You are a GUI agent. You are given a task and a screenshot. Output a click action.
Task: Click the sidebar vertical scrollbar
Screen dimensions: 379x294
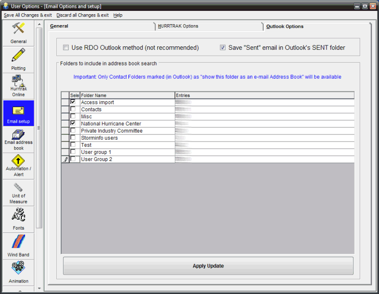[40, 142]
